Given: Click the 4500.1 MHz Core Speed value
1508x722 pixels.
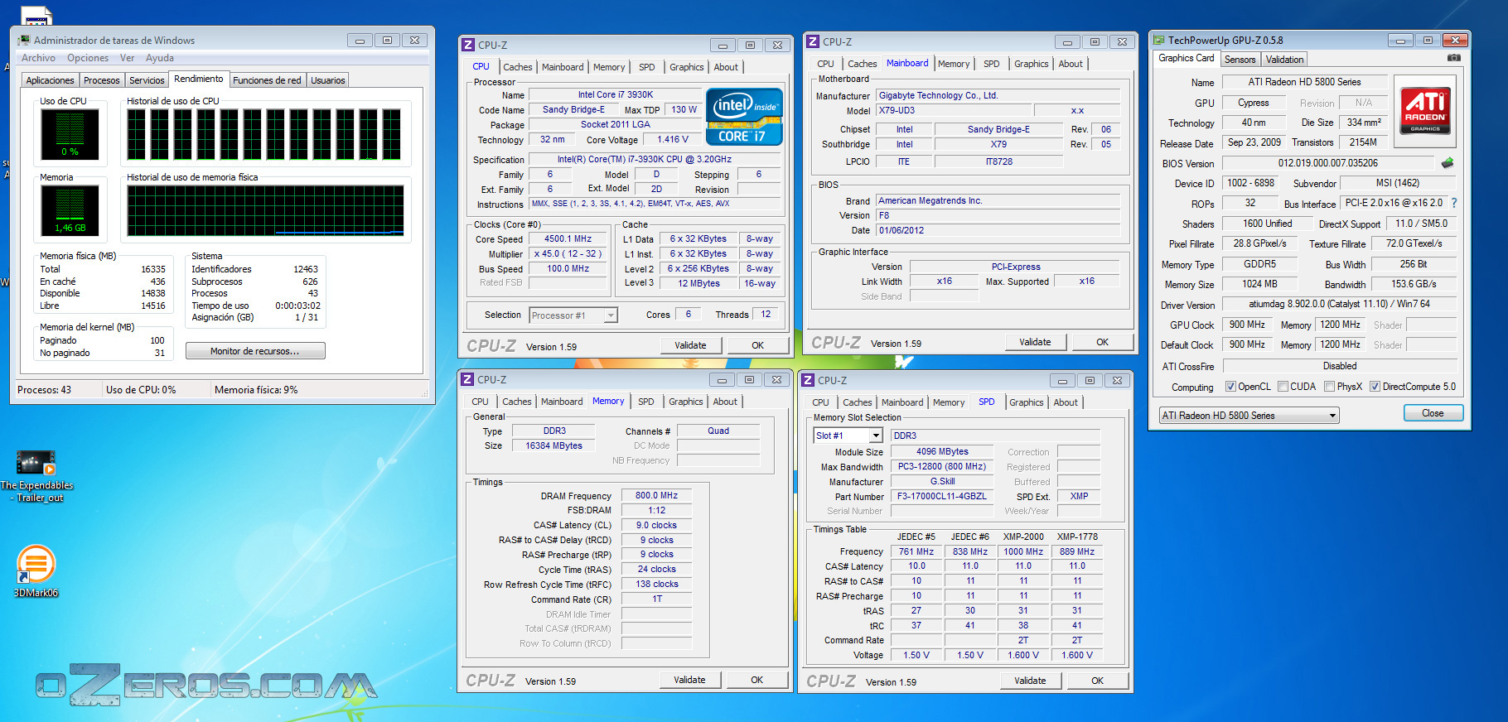Looking at the screenshot, I should coord(568,238).
